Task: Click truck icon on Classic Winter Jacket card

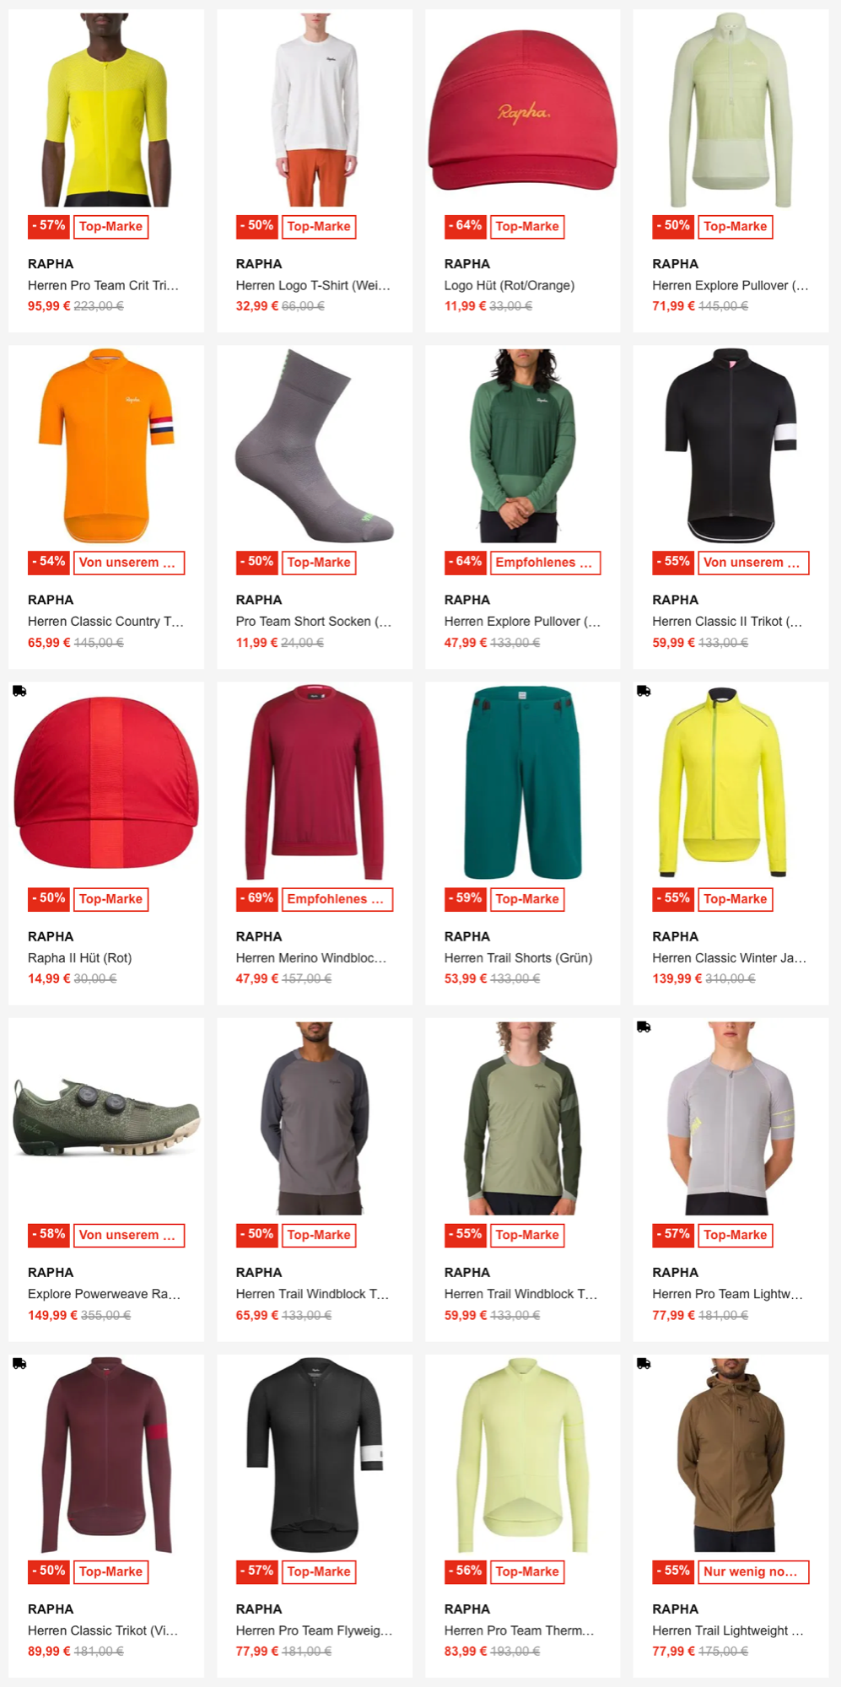Action: tap(644, 691)
